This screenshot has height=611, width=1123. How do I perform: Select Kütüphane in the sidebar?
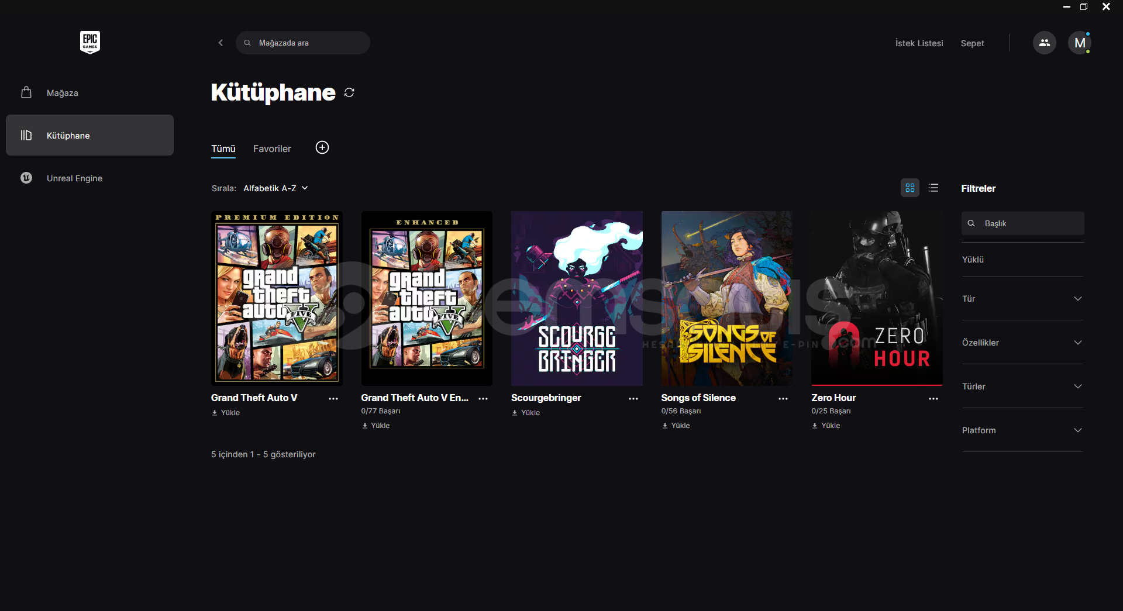[89, 135]
